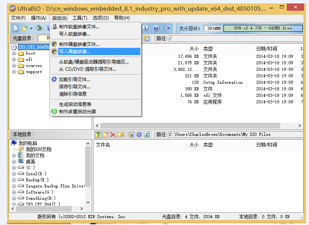Click the red X delete icon
This screenshot has width=309, height=225.
click(113, 135)
